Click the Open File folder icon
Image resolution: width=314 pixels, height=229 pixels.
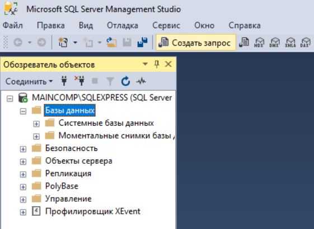click(x=111, y=42)
